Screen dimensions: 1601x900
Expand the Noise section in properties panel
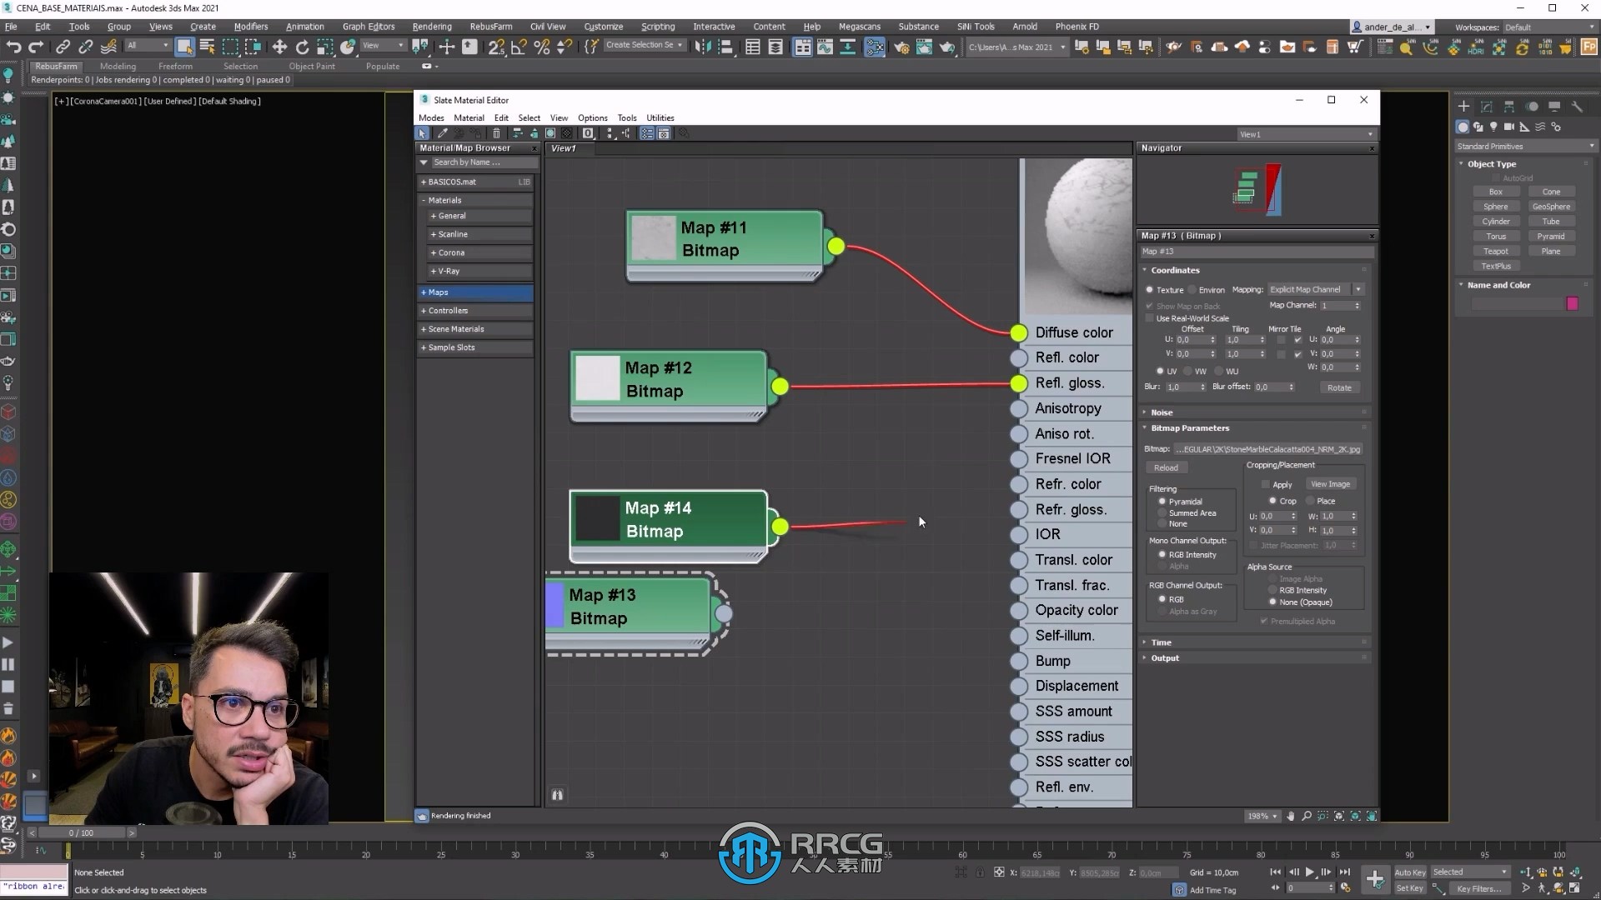point(1162,411)
